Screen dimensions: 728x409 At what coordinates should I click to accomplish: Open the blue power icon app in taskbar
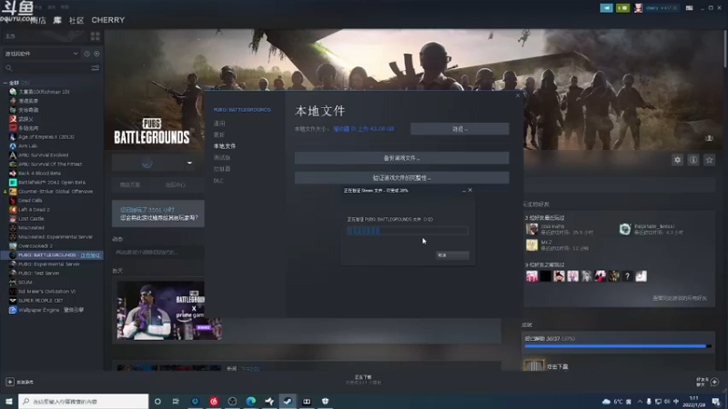click(195, 401)
